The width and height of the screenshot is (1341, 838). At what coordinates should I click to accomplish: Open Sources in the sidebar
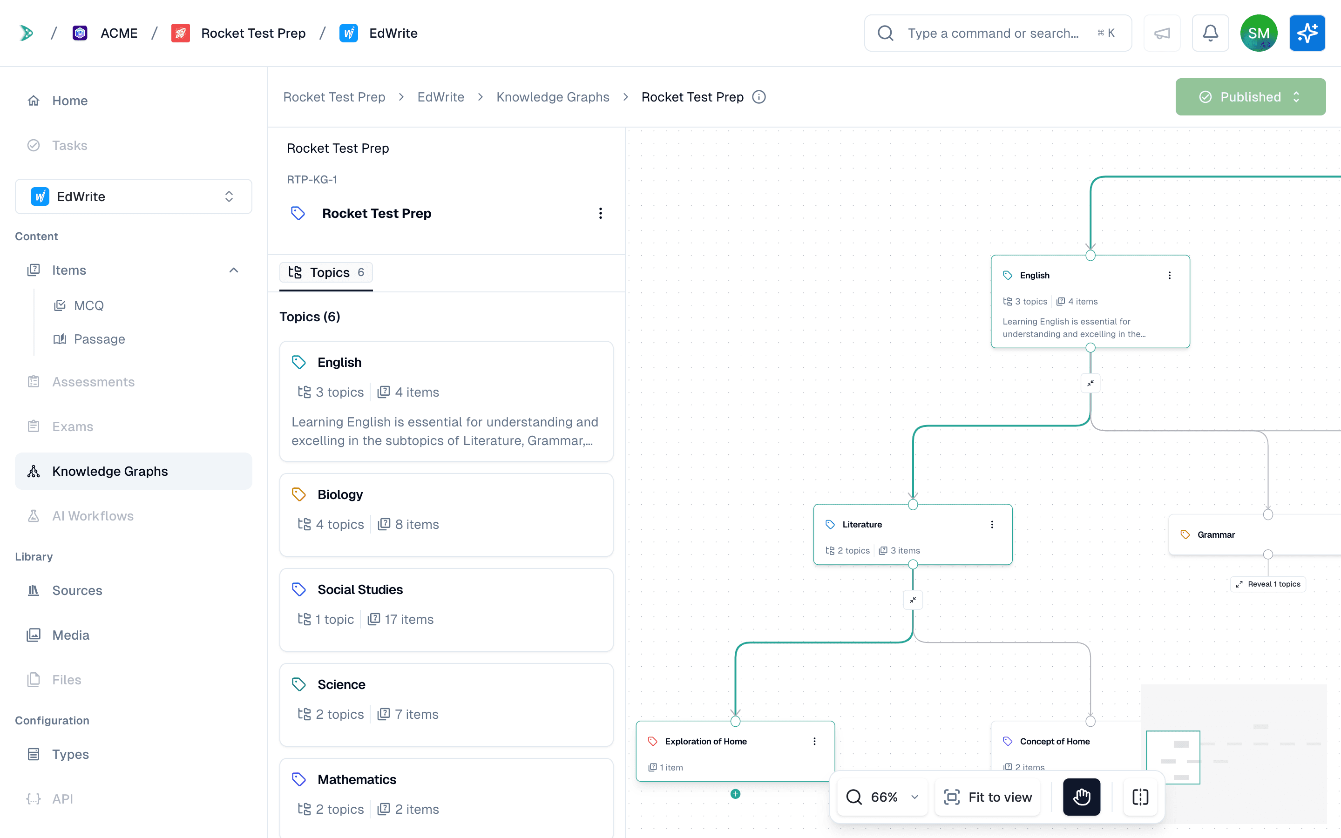tap(77, 590)
